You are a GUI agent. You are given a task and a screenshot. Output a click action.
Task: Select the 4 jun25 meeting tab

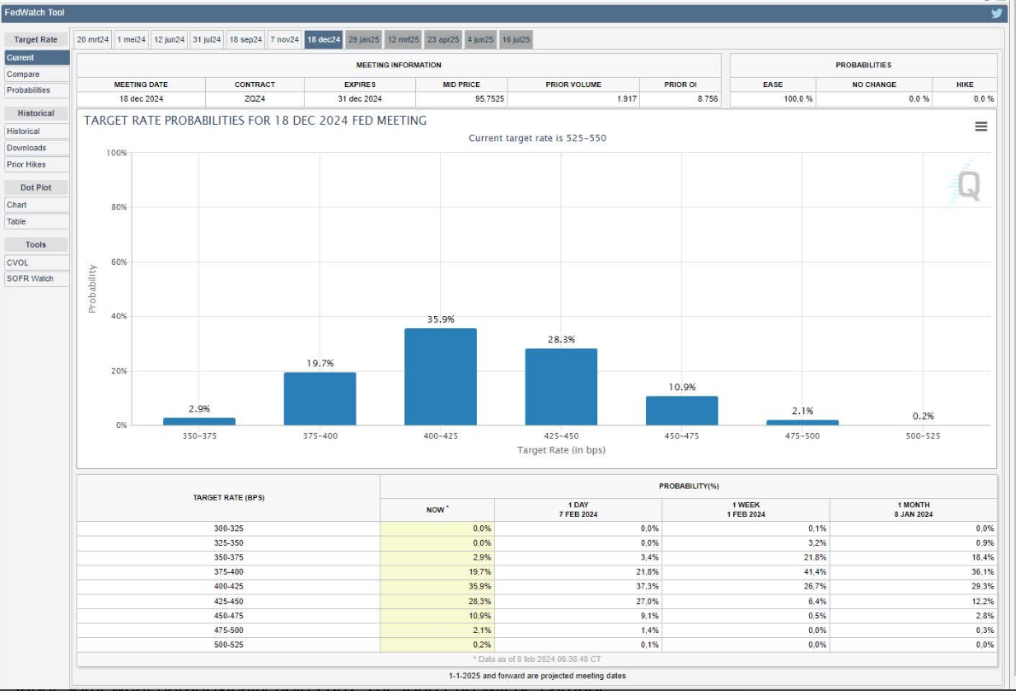tap(480, 39)
